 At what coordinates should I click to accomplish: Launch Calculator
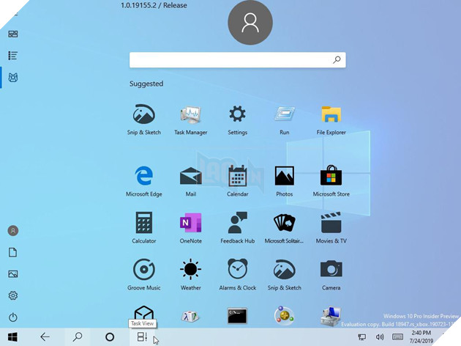[x=143, y=228]
